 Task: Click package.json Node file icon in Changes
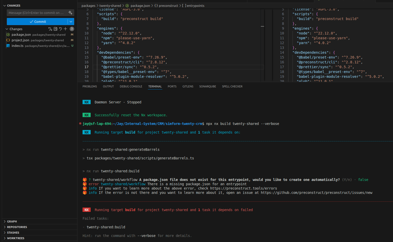pos(8,34)
